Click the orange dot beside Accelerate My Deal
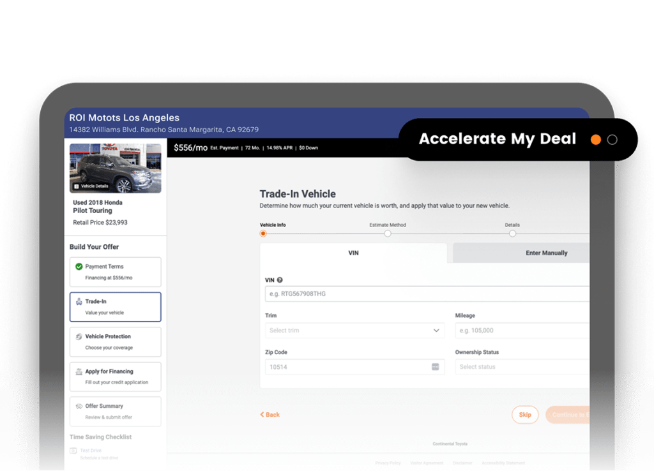The height and width of the screenshot is (471, 654). (x=595, y=140)
